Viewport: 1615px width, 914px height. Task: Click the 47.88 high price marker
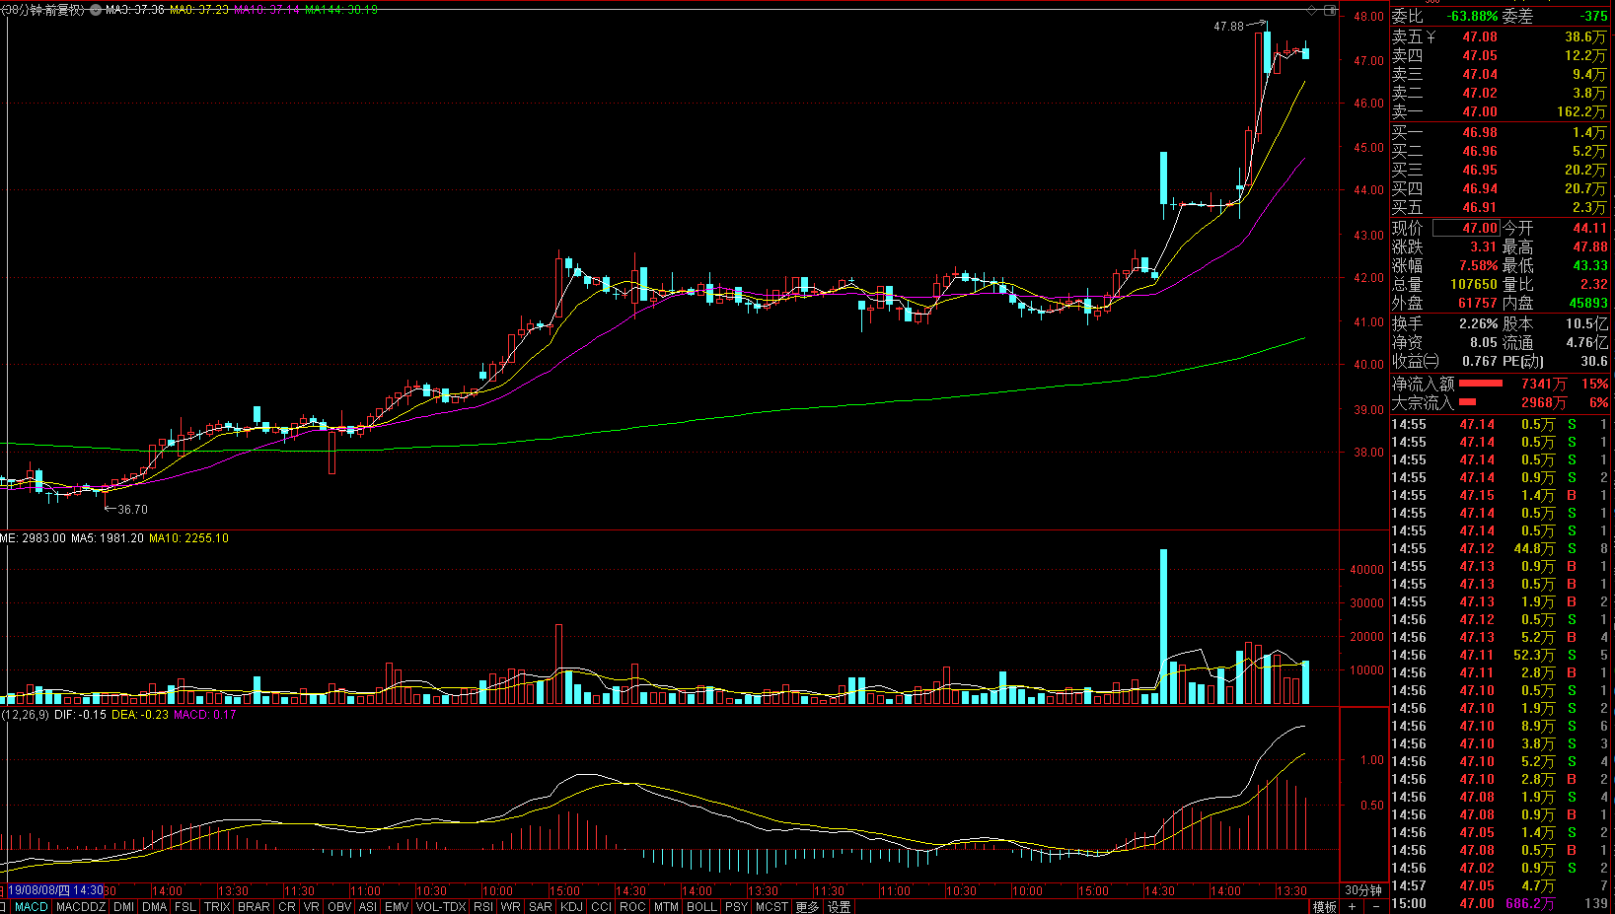click(x=1228, y=27)
